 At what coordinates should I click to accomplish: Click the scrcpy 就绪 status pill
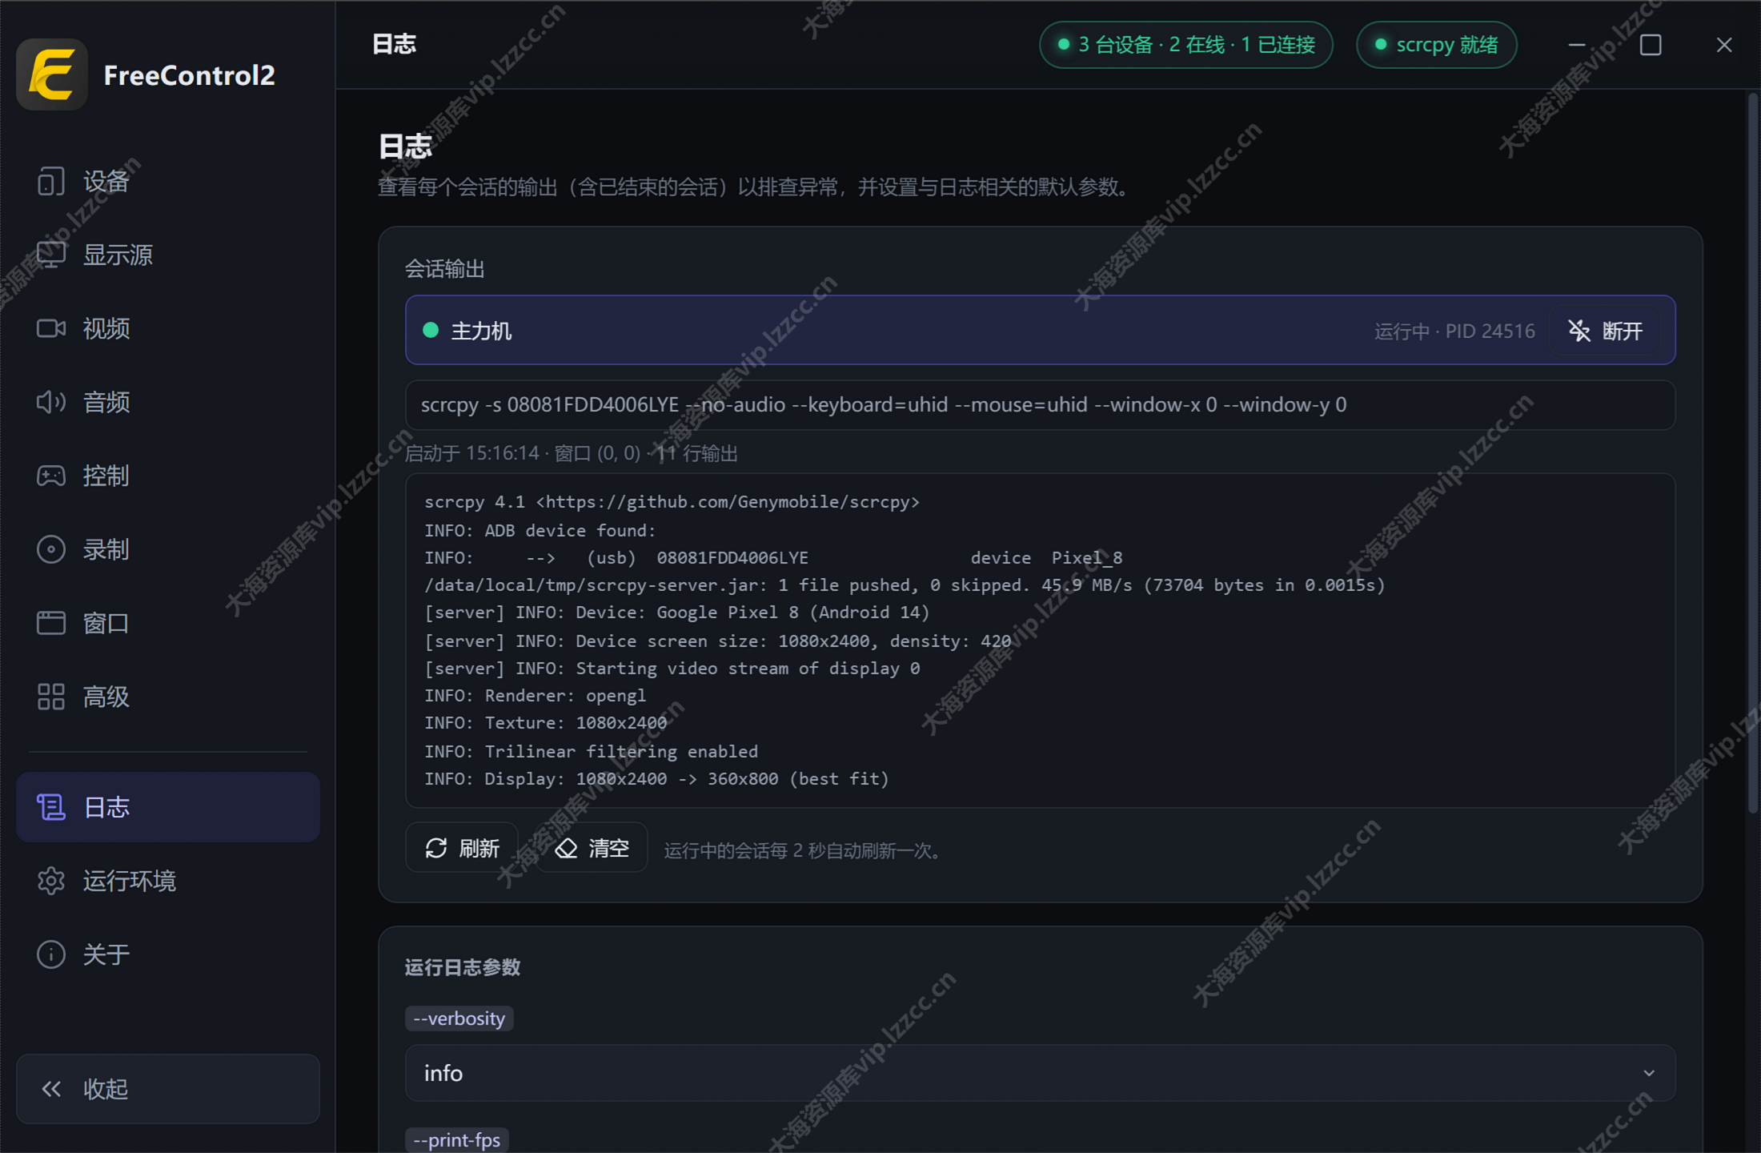tap(1437, 45)
